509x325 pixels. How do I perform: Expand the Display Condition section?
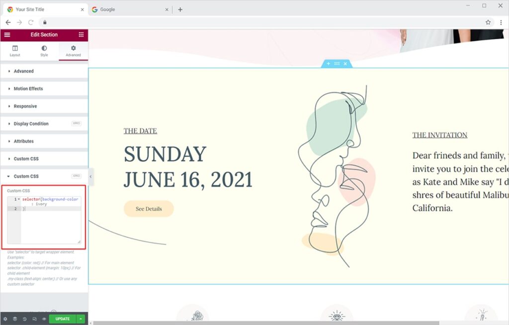(31, 124)
